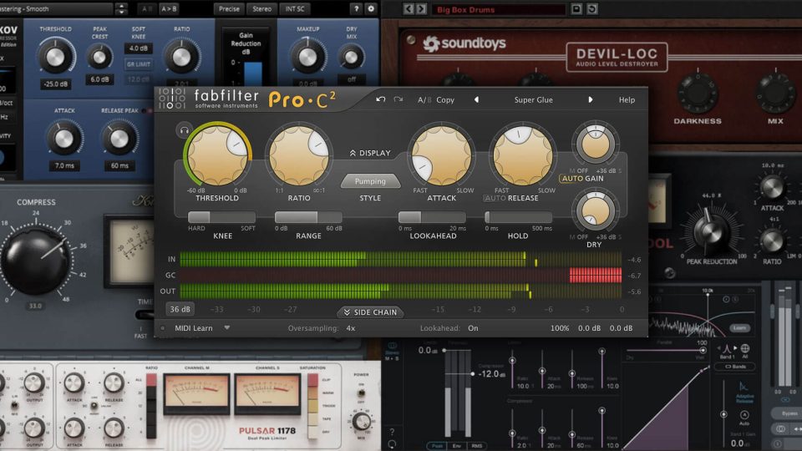Click the -25.0 dB threshold value field
This screenshot has width=802, height=451.
point(56,84)
